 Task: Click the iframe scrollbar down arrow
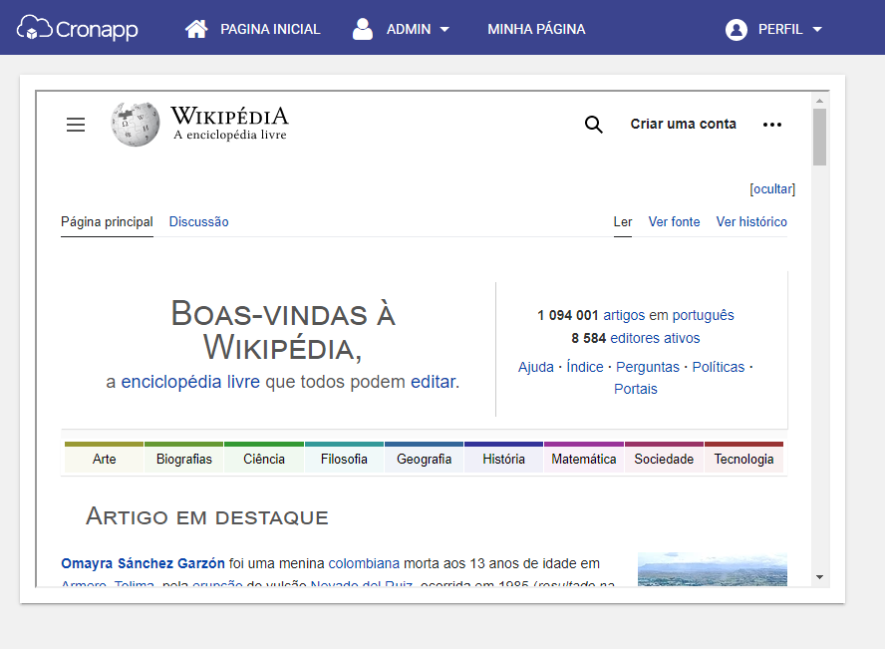pos(819,577)
